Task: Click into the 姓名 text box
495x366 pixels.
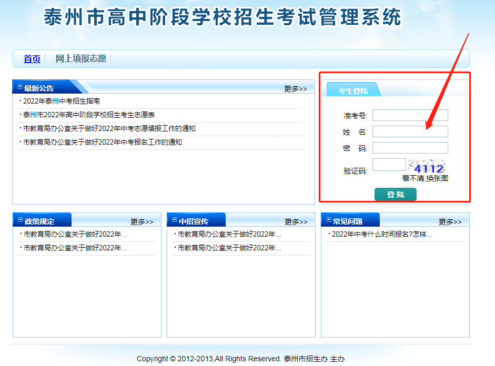Action: (x=410, y=131)
